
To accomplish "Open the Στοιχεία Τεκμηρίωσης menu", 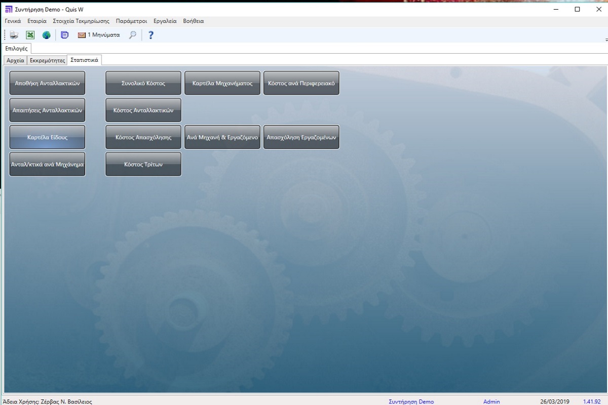I will [81, 21].
